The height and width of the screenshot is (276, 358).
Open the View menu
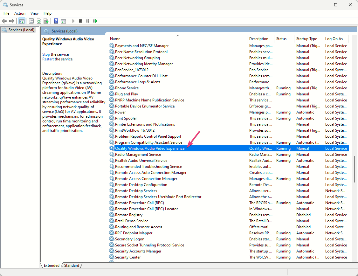34,13
